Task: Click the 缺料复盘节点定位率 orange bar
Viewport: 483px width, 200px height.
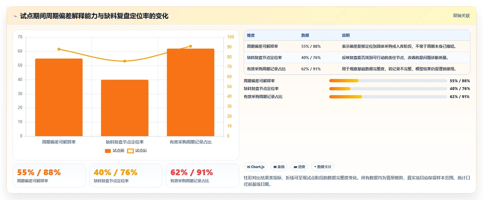Action: click(x=125, y=108)
